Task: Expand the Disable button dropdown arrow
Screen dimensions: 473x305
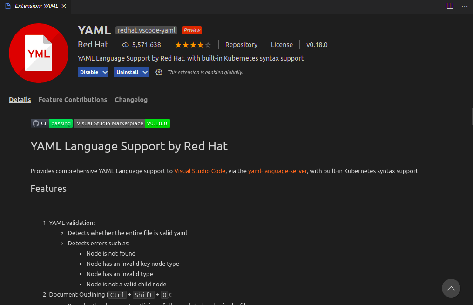Action: point(105,72)
